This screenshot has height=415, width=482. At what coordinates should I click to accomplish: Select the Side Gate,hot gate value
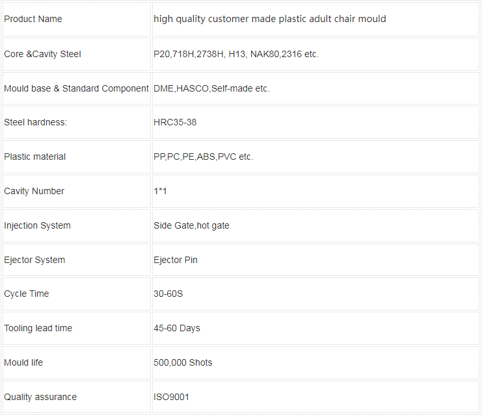(191, 225)
